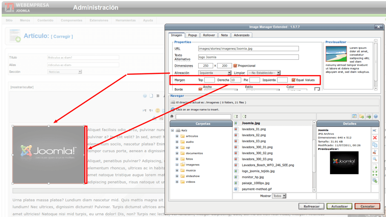Open the Extensiones menu
This screenshot has height=217, width=386.
click(x=99, y=20)
